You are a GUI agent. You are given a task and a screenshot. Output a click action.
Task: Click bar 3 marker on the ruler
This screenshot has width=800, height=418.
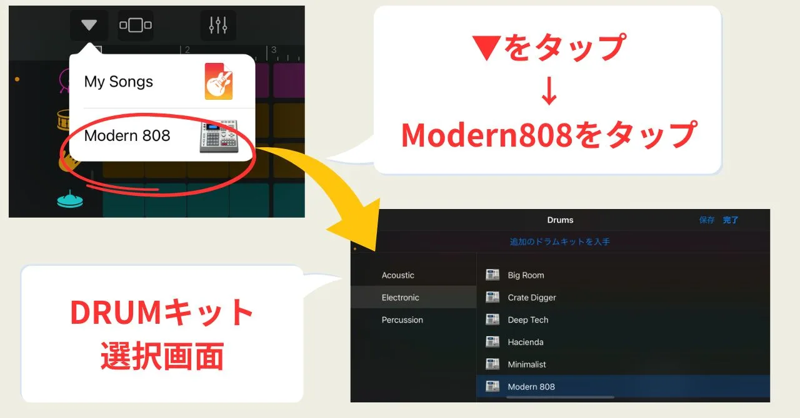pos(273,51)
